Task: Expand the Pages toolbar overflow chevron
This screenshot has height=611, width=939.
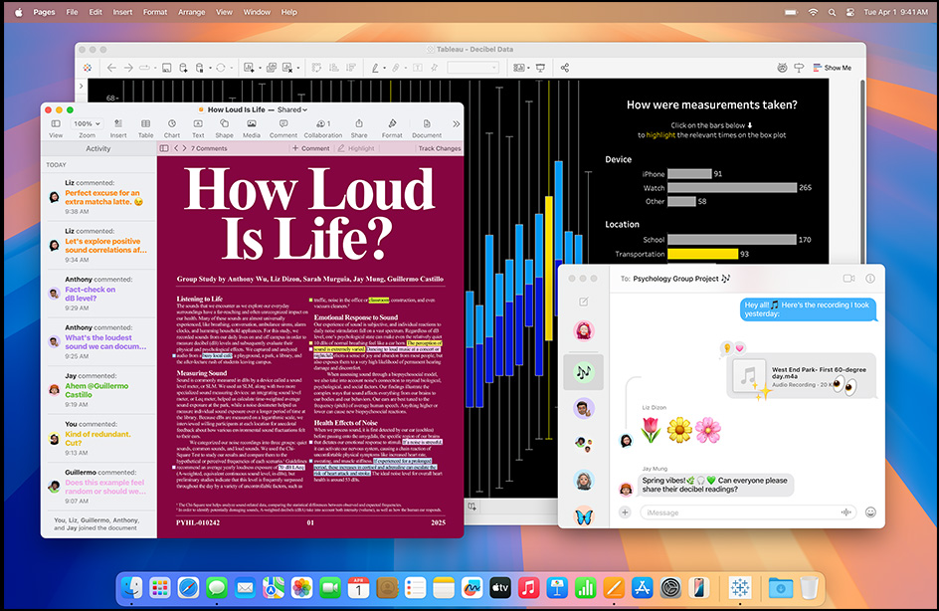Action: [x=456, y=124]
